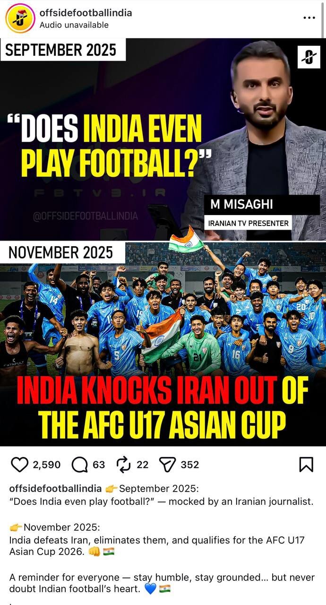Open comments via the speech bubble icon
326x605 pixels.
[x=79, y=465]
